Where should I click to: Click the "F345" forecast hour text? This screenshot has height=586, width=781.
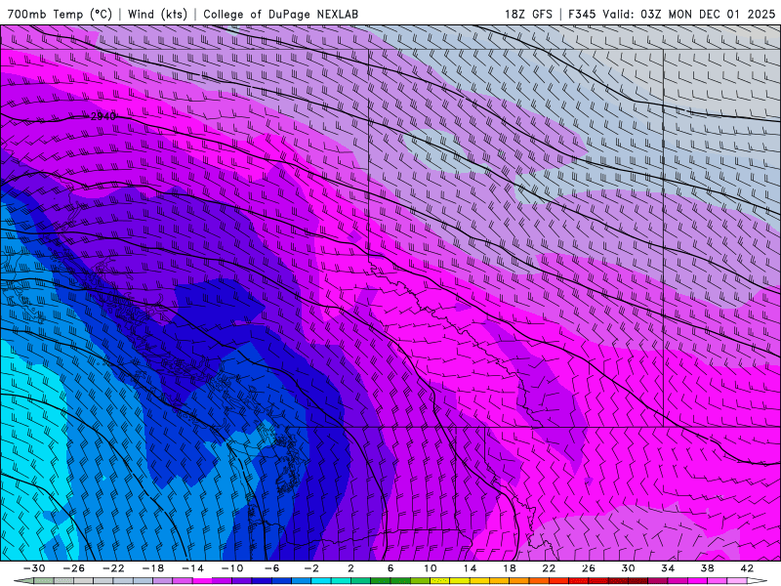click(x=582, y=14)
